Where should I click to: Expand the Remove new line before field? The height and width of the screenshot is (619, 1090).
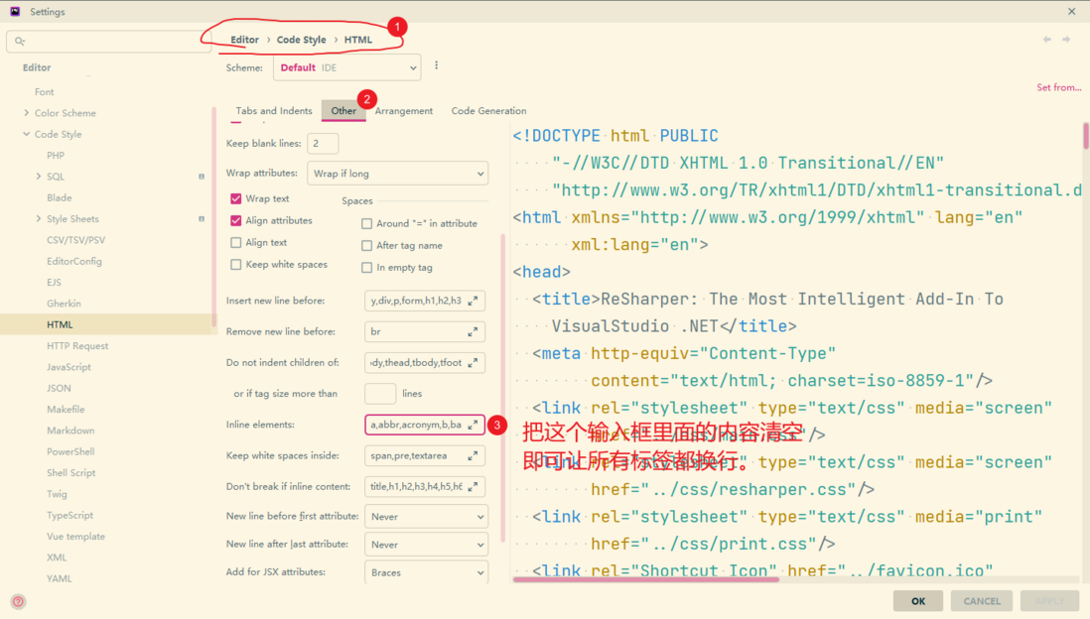tap(473, 332)
